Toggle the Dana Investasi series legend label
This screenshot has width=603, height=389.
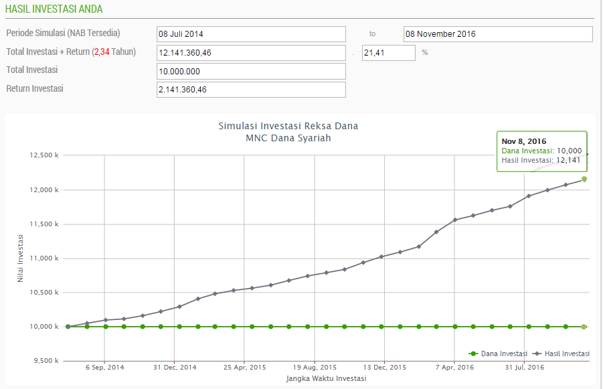coord(504,354)
